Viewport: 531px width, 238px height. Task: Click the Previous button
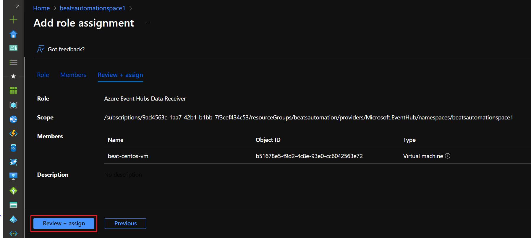click(125, 224)
